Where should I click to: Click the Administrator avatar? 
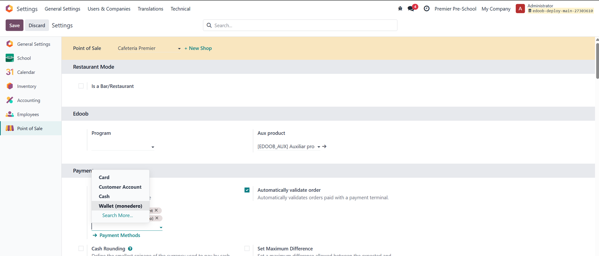520,9
